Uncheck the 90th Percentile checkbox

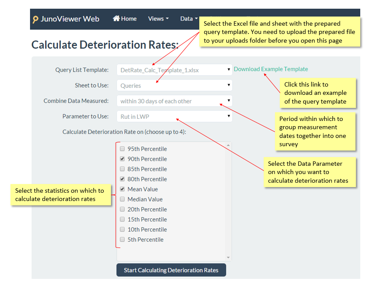pos(122,159)
